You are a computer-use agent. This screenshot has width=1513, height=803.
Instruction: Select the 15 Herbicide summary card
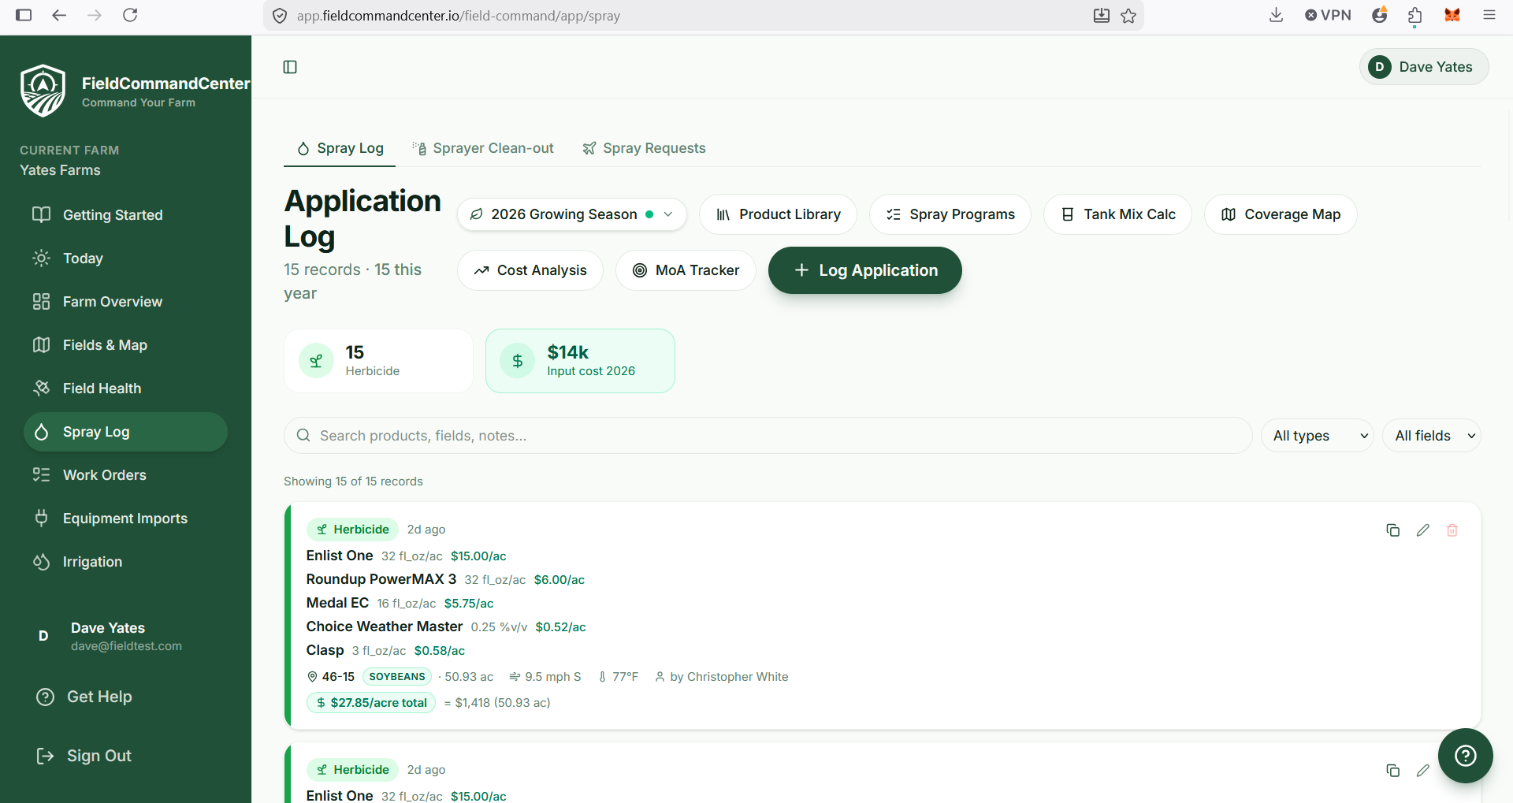[x=378, y=361]
